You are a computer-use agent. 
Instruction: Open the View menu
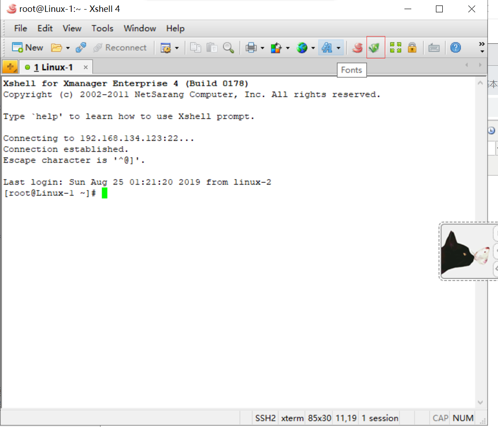pos(72,28)
